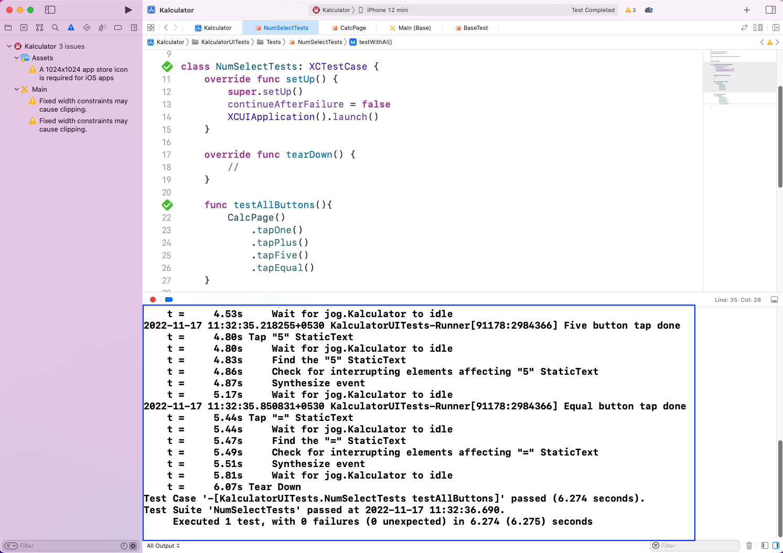Switch to the CalcPage tab
This screenshot has width=783, height=553.
coord(349,28)
